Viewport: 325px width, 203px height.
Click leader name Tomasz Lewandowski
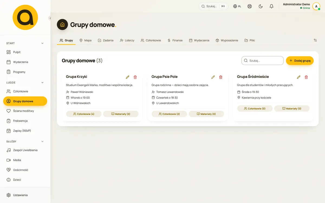(x=170, y=92)
